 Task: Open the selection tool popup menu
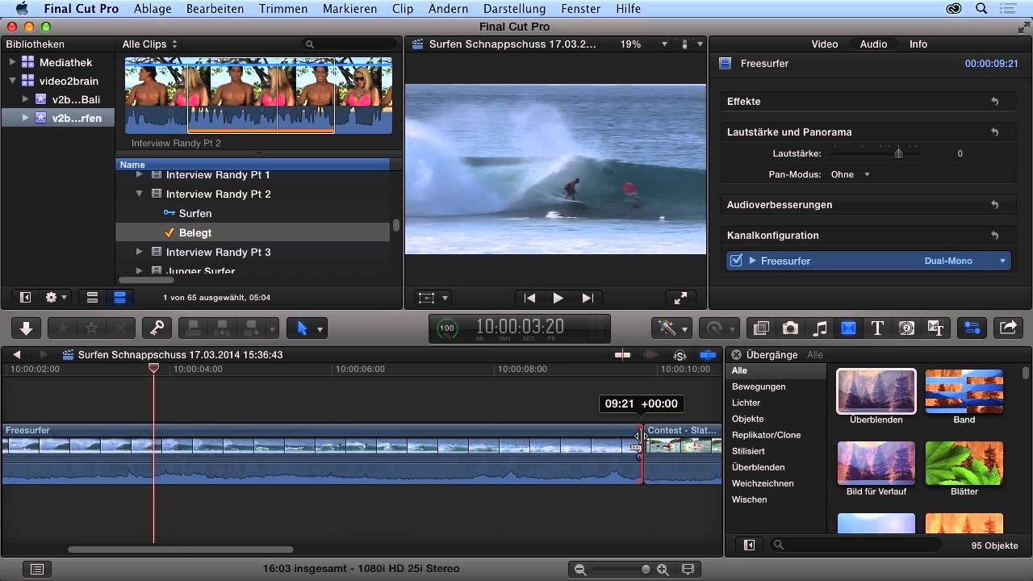tap(320, 328)
